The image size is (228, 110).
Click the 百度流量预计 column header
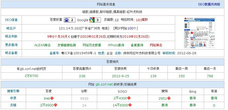[x=82, y=69]
